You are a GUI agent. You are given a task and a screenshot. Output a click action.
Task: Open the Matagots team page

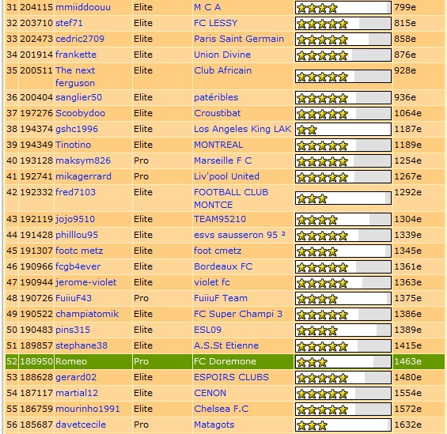click(214, 425)
